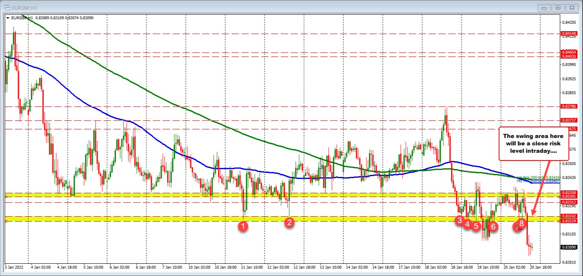Click the 18 Jan 02:00 time axis label
This screenshot has width=583, height=276.
tap(437, 267)
